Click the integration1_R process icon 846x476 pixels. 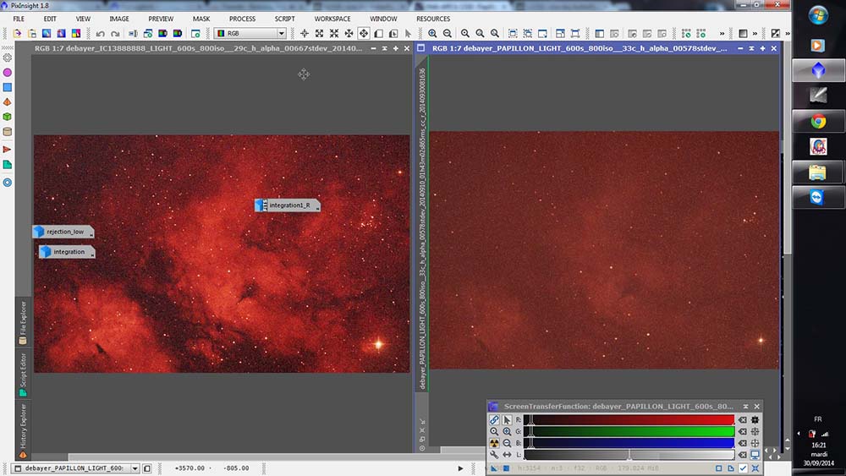[287, 205]
